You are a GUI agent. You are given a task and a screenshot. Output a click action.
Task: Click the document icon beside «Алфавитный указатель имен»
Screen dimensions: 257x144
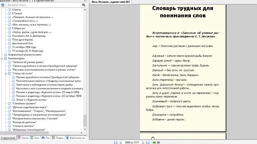6,55
